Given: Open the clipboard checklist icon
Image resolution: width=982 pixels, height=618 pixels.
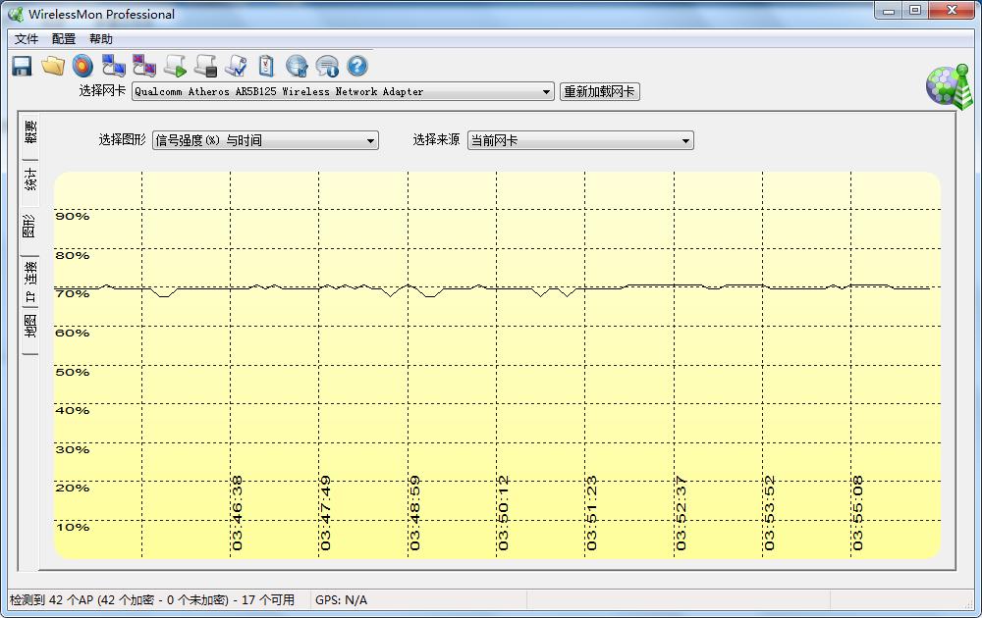Looking at the screenshot, I should click(x=266, y=66).
